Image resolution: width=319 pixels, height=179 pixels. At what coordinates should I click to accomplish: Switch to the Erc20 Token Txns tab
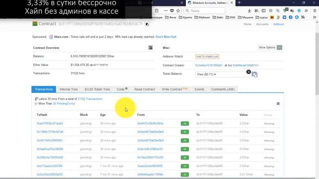tap(97, 89)
